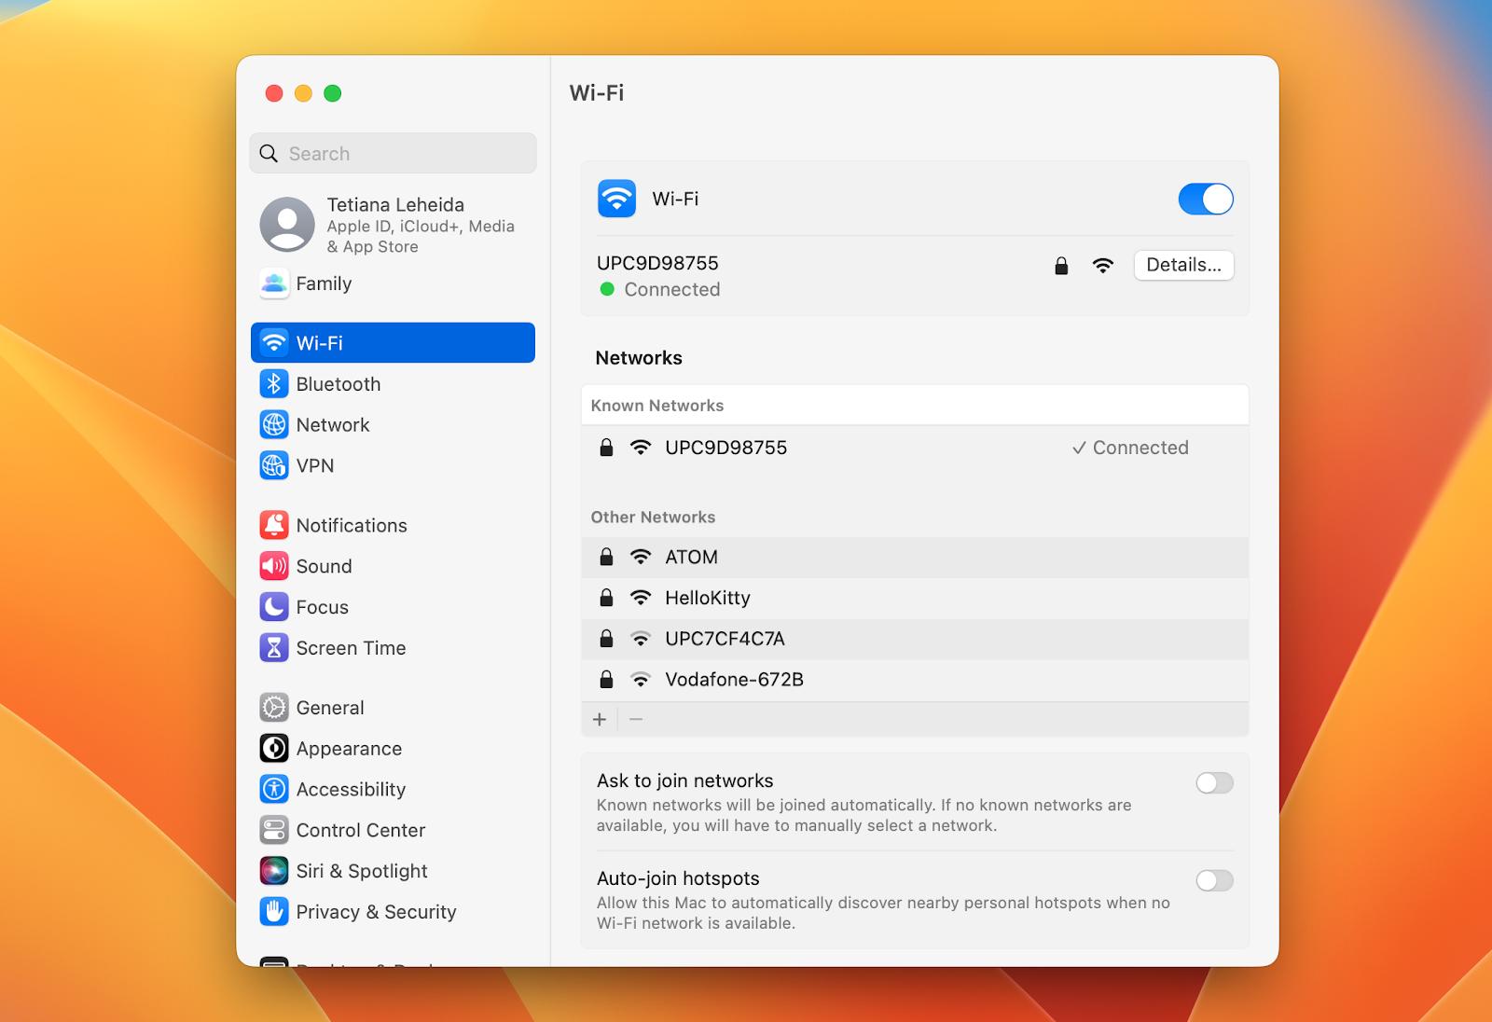Open the General settings pane
The width and height of the screenshot is (1492, 1022).
329,708
